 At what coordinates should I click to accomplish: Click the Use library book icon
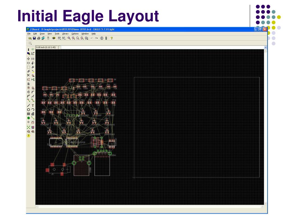click(54, 38)
